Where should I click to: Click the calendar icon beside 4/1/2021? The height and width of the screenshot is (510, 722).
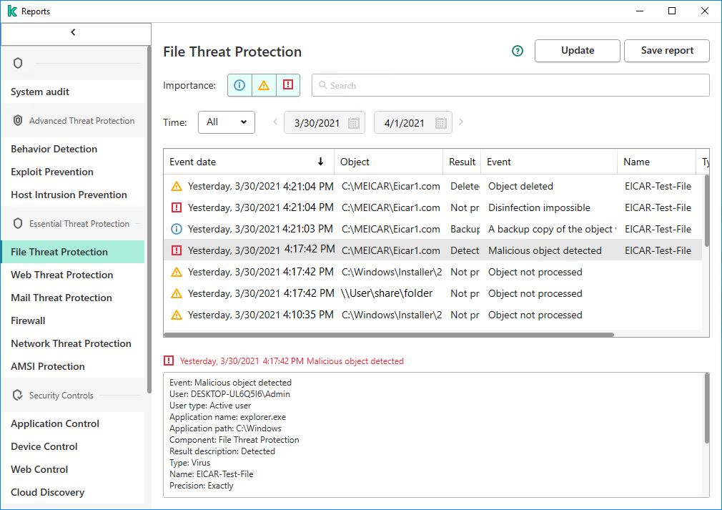point(439,122)
